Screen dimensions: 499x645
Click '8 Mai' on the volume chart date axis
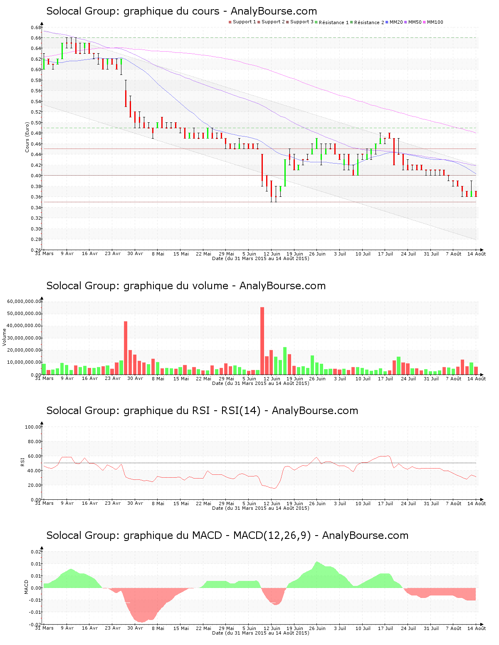pyautogui.click(x=158, y=378)
